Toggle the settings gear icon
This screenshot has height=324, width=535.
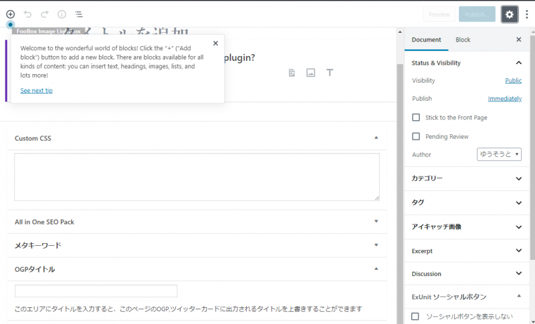pos(510,14)
